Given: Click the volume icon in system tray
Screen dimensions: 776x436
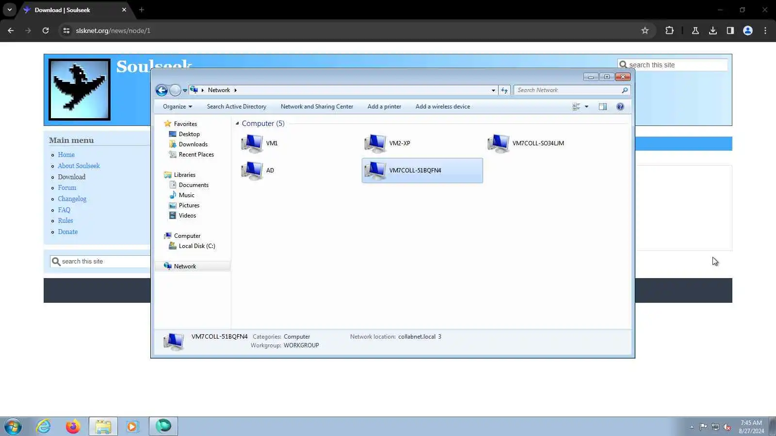Looking at the screenshot, I should point(727,427).
